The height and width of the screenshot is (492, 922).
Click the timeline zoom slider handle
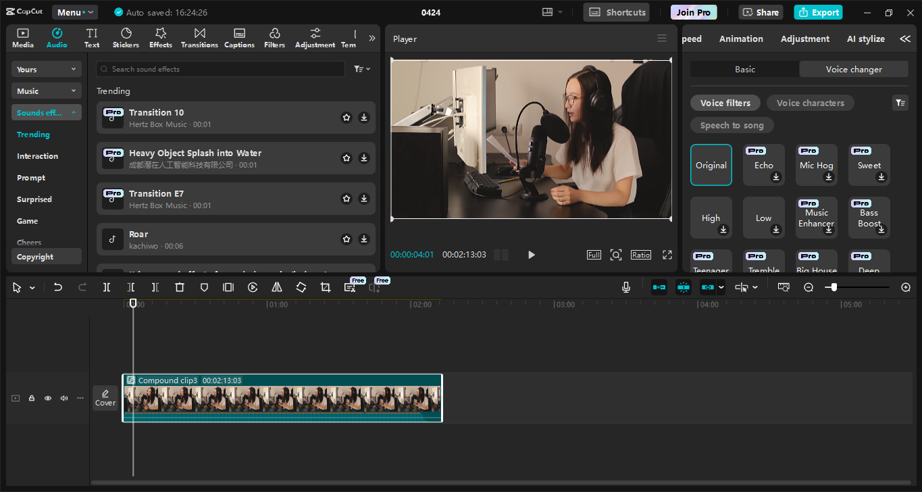834,287
